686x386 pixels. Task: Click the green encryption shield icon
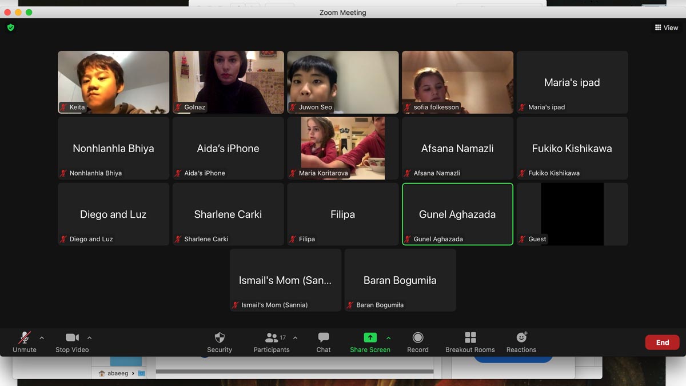coord(10,27)
